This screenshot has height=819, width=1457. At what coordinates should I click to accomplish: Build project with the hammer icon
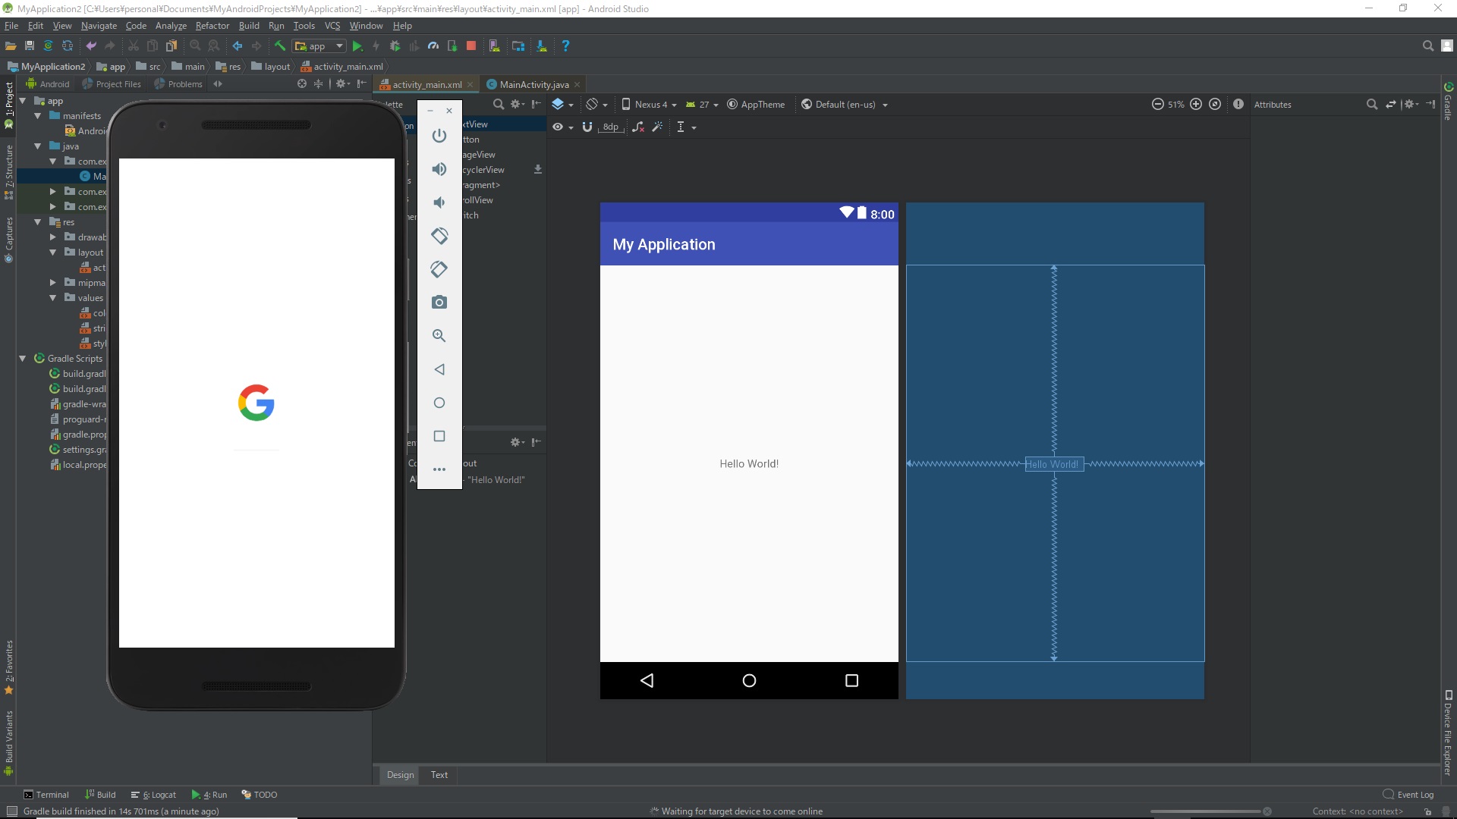pos(279,46)
